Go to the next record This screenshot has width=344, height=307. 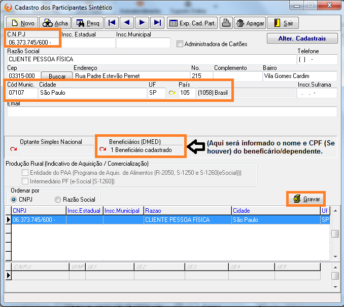(x=142, y=23)
